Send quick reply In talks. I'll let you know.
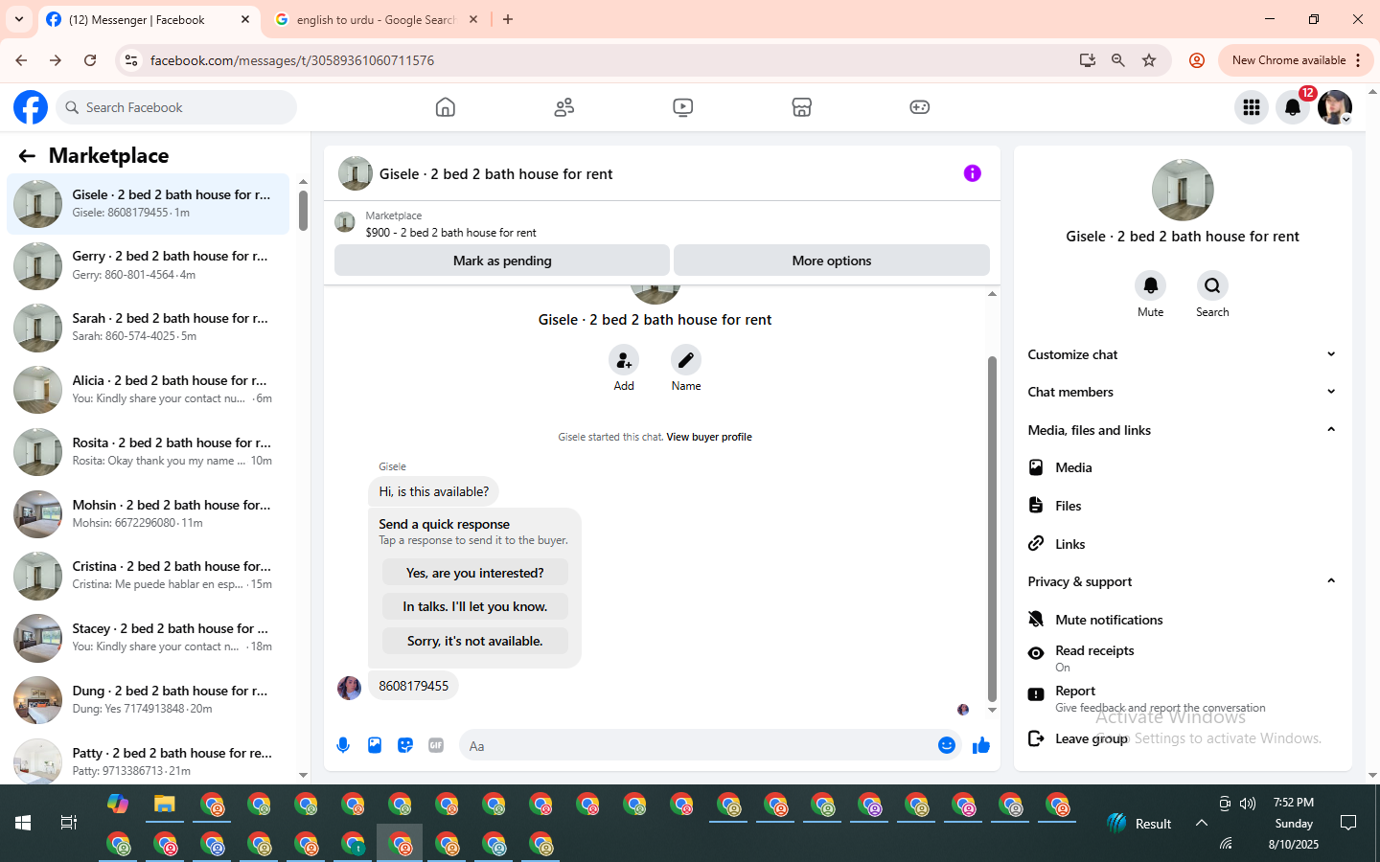The height and width of the screenshot is (862, 1380). coord(475,606)
